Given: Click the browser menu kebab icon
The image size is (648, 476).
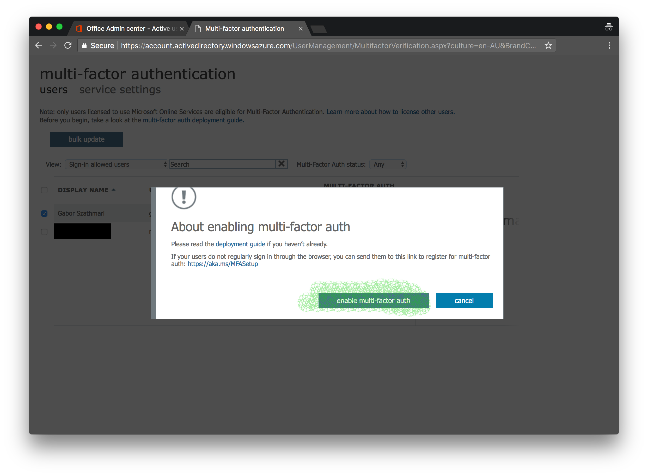Looking at the screenshot, I should [609, 46].
